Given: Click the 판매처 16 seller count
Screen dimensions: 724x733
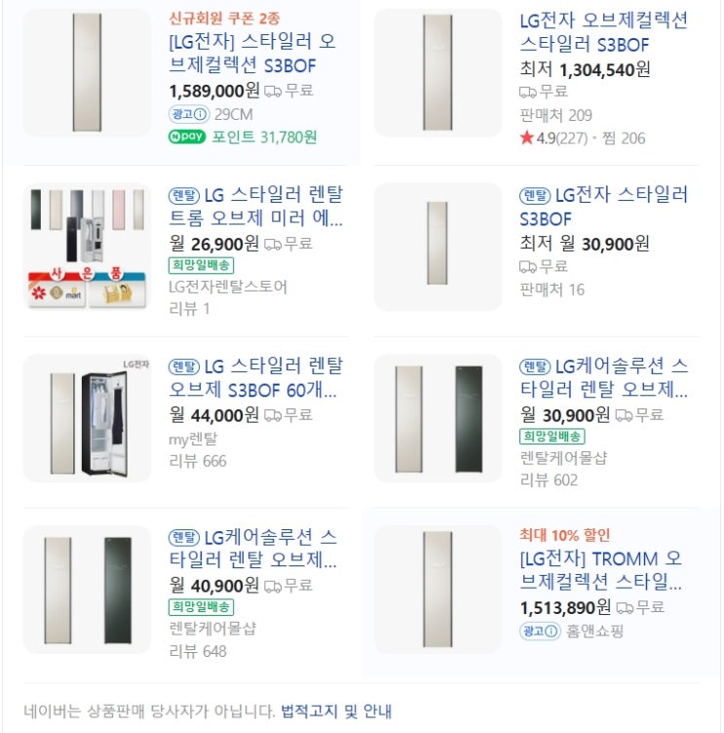Looking at the screenshot, I should [x=552, y=289].
